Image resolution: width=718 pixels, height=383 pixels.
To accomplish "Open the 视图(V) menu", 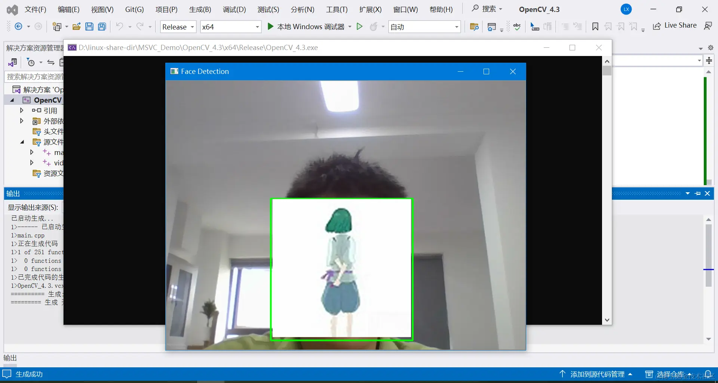I will (102, 9).
